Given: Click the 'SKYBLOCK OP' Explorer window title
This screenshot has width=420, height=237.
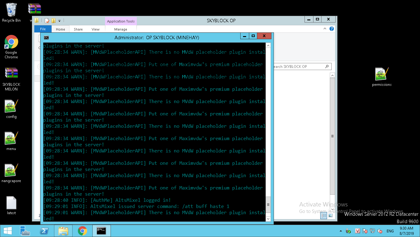Looking at the screenshot, I should [221, 21].
